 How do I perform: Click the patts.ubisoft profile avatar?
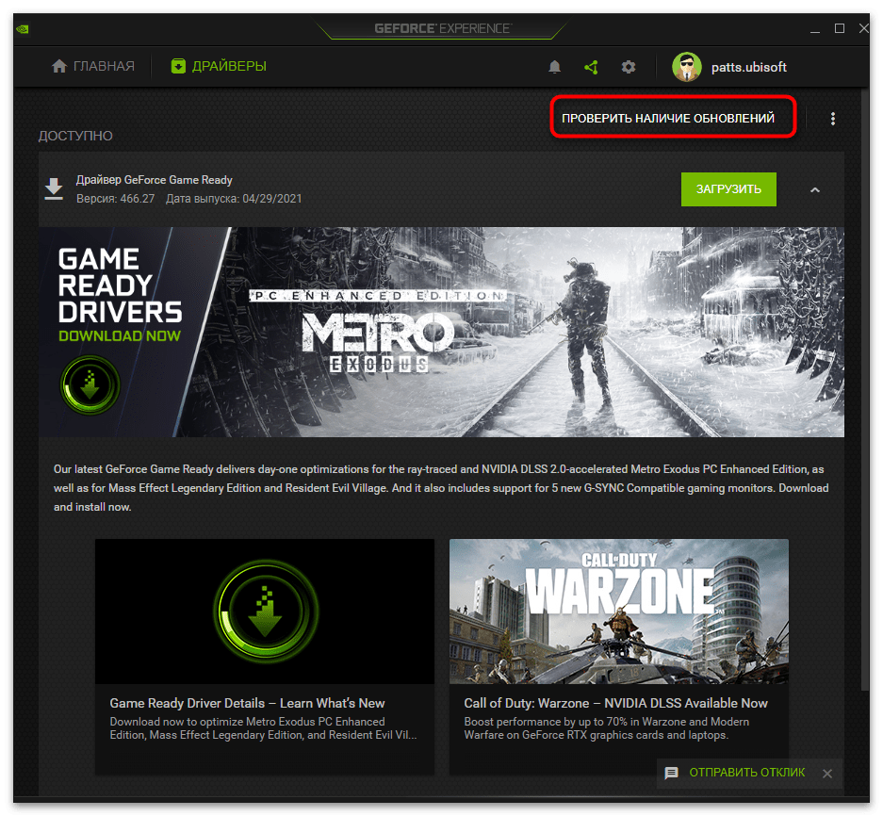point(687,67)
